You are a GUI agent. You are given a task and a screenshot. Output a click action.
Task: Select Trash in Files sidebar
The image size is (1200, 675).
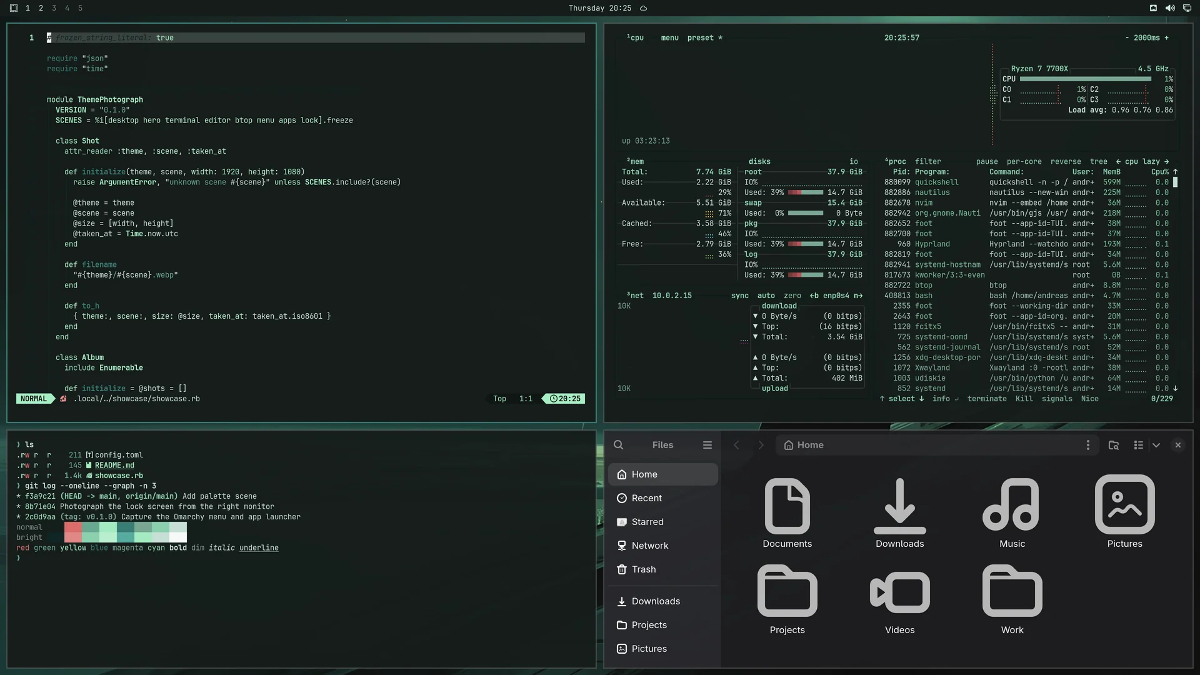662,569
